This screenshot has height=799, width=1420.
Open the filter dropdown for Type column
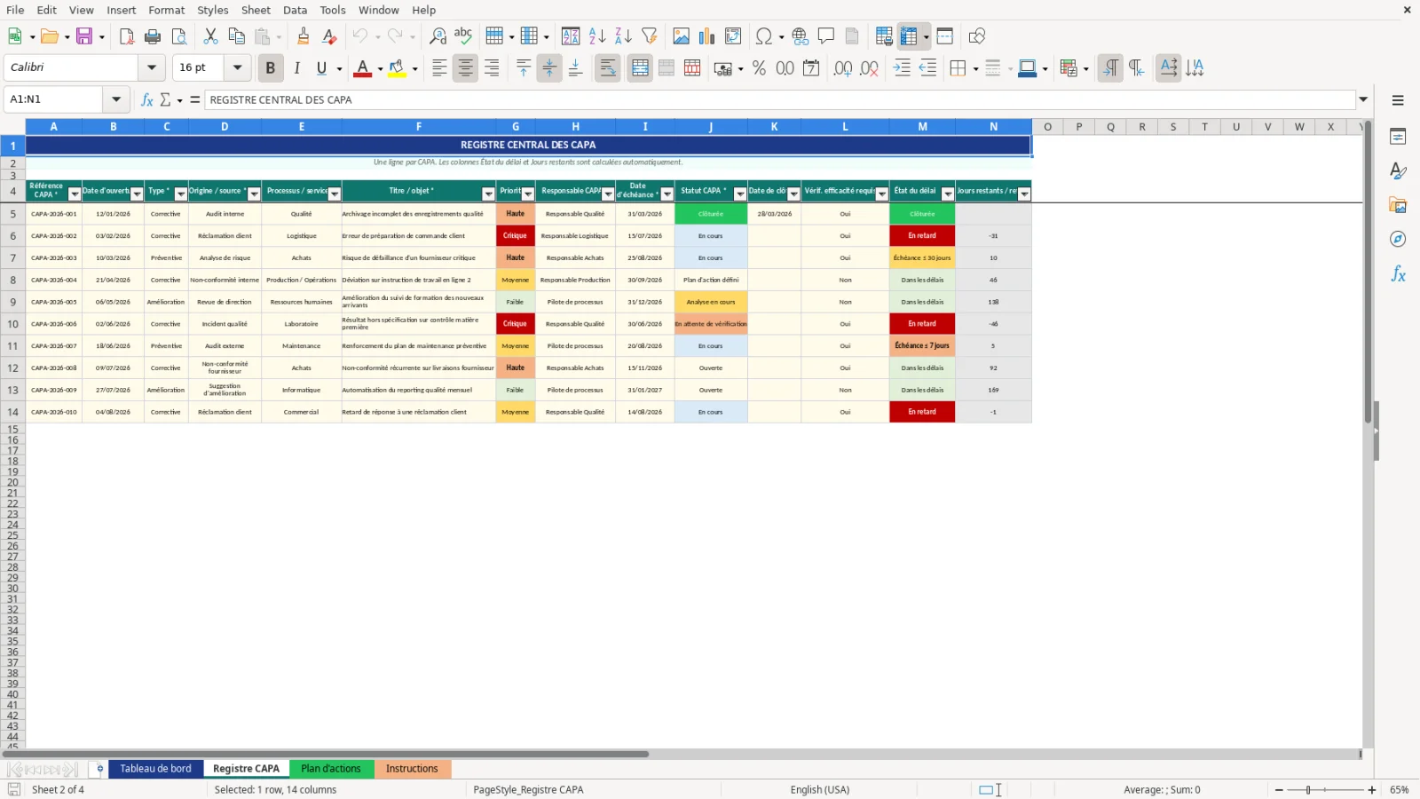tap(181, 194)
